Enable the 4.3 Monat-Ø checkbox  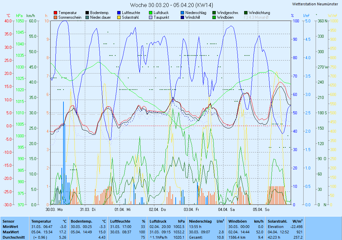(246, 17)
